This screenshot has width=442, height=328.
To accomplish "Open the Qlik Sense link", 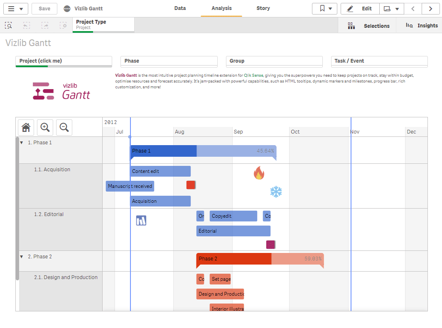I will click(253, 75).
